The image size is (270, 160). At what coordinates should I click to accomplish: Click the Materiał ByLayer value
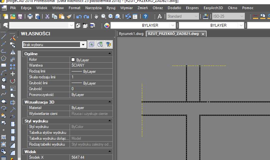tap(91, 108)
